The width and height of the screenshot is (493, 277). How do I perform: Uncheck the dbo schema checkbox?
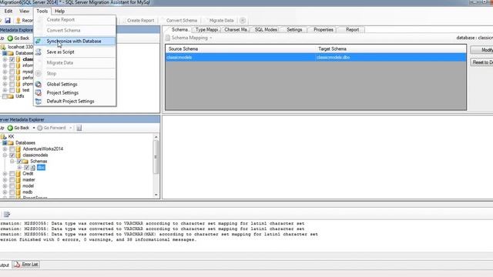coord(26,168)
